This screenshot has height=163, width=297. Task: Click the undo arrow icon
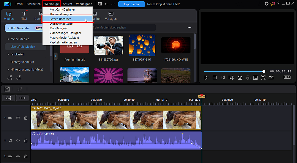pos(107,4)
